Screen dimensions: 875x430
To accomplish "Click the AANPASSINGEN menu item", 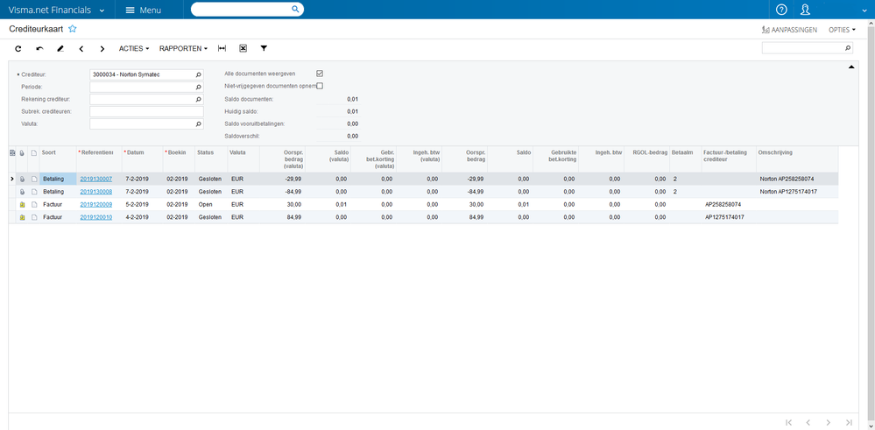I will (x=791, y=29).
